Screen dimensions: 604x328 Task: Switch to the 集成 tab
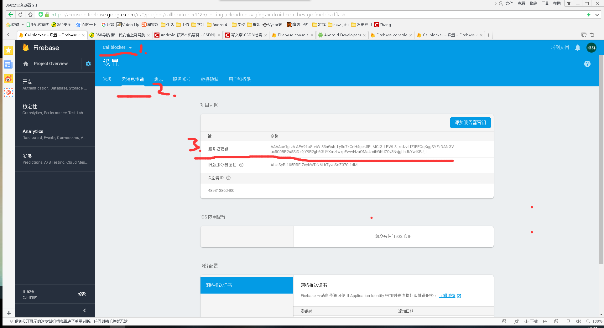click(158, 79)
